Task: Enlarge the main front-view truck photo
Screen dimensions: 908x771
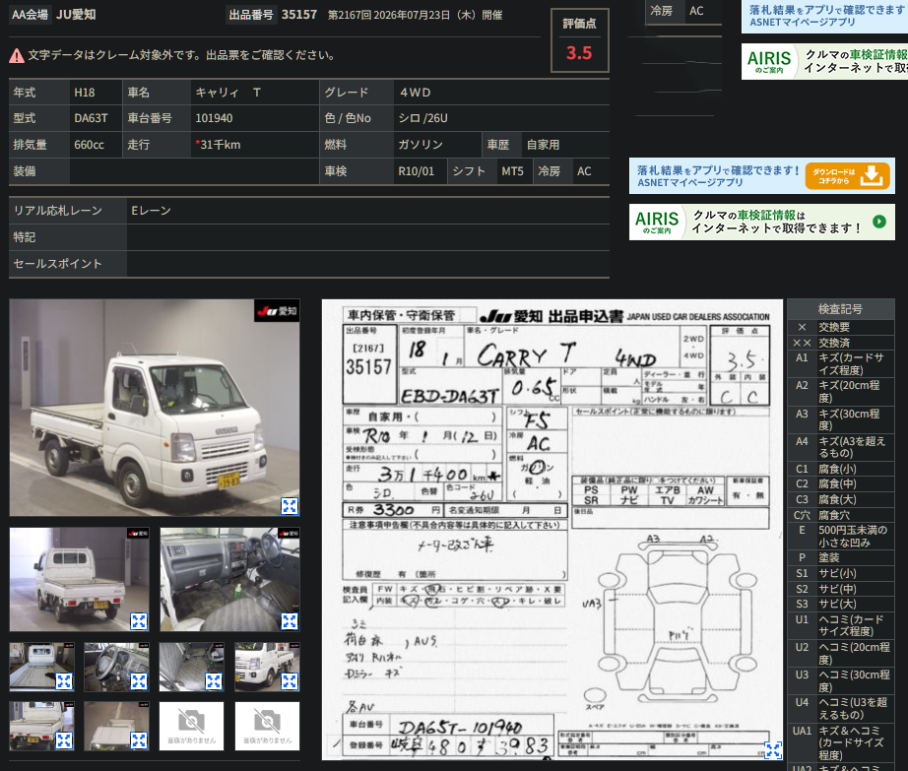Action: [x=290, y=506]
